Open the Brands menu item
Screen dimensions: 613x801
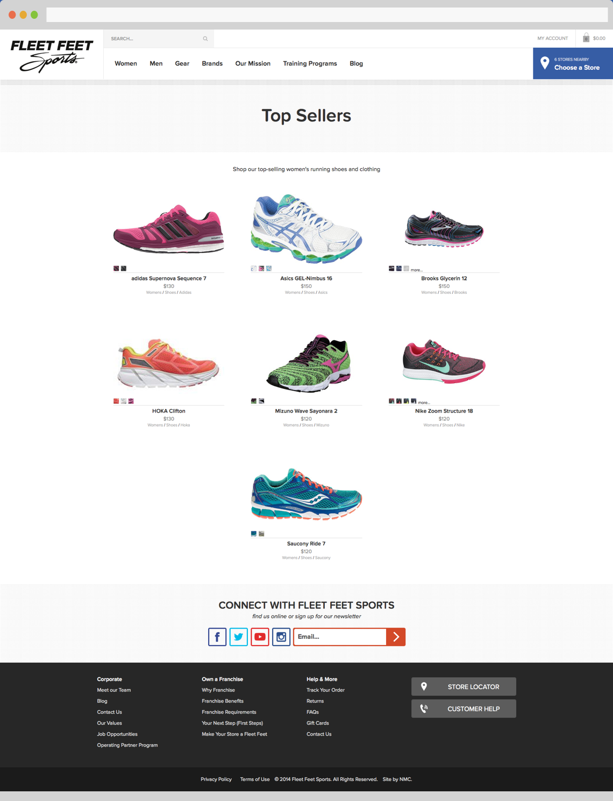point(212,63)
